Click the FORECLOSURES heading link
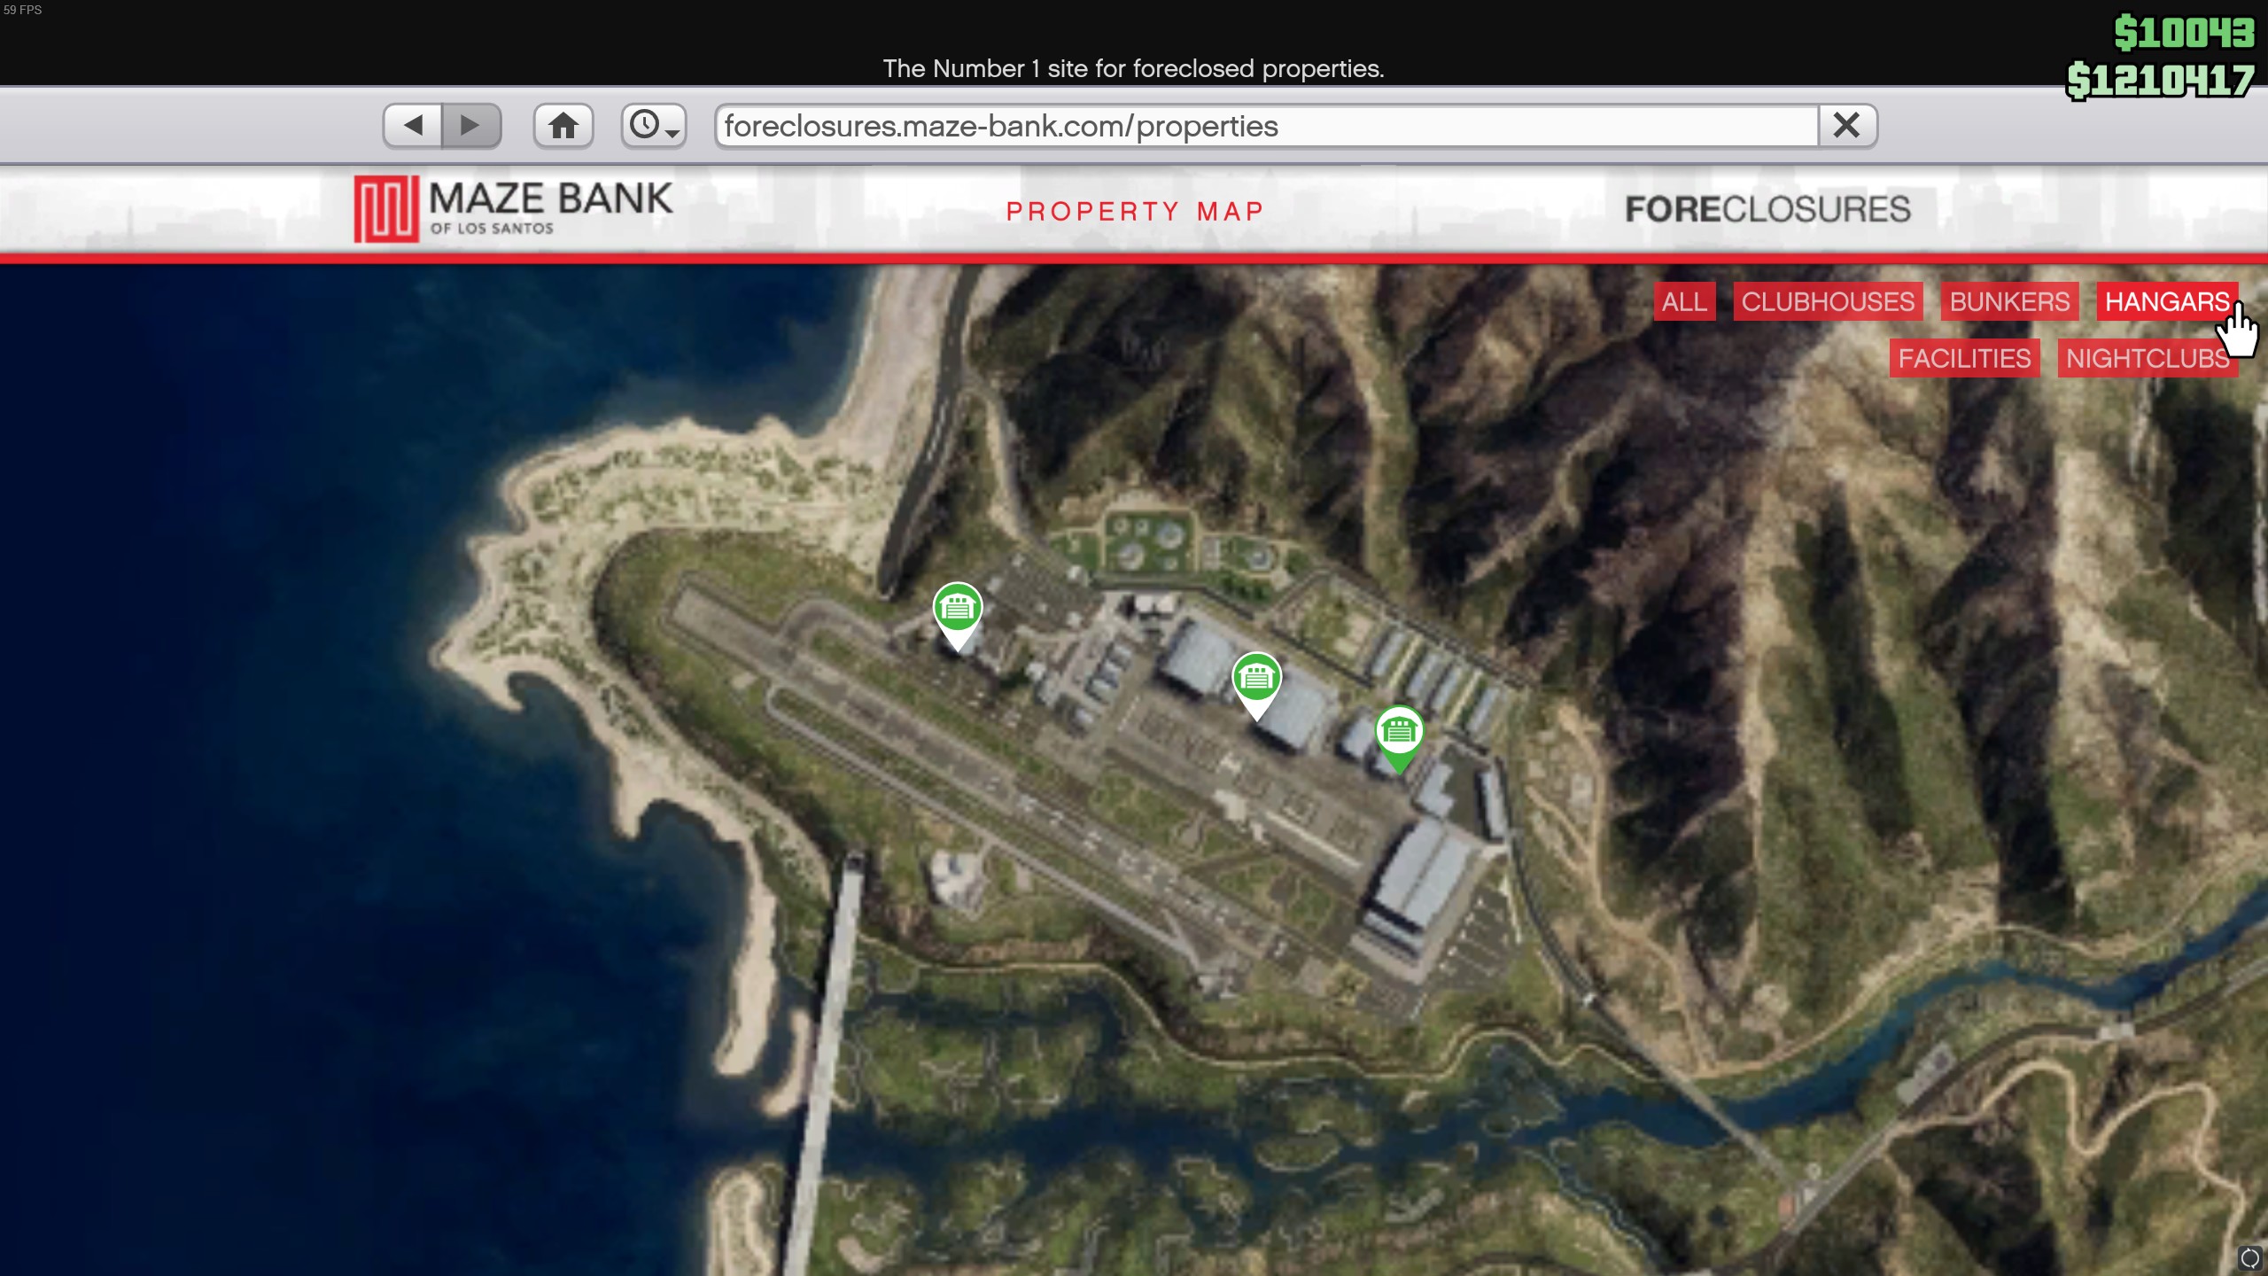The height and width of the screenshot is (1276, 2268). point(1767,210)
